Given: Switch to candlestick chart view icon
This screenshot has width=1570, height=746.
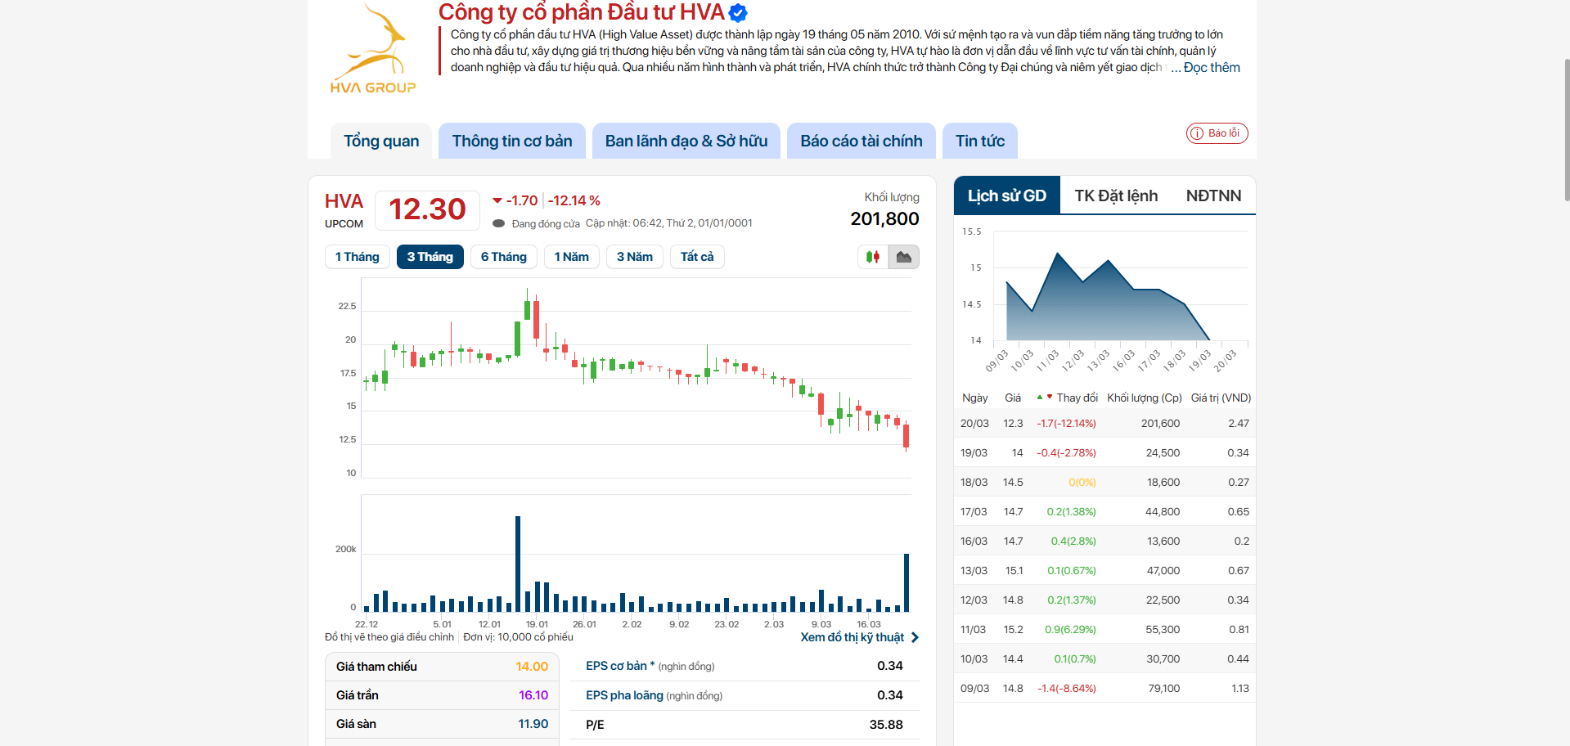Looking at the screenshot, I should [x=873, y=257].
